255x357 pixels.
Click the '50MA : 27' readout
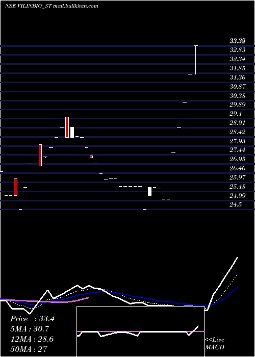29,349
